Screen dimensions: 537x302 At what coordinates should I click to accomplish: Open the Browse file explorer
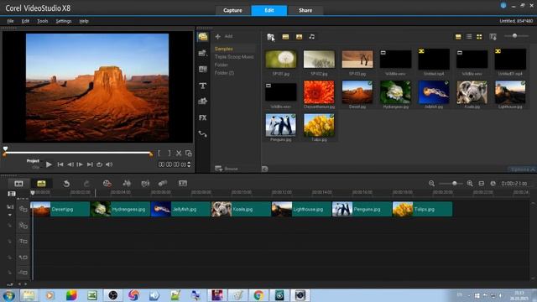tap(226, 169)
